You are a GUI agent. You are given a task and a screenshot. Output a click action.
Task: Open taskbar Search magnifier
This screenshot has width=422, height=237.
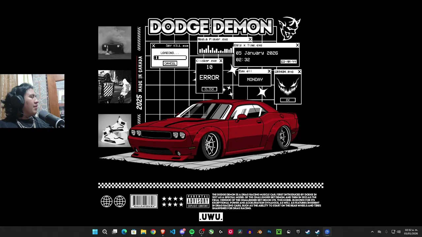point(105,232)
